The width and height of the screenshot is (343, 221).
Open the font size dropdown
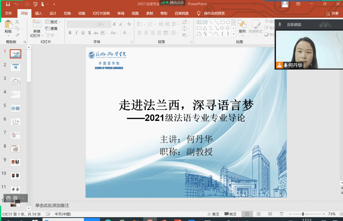pos(109,24)
